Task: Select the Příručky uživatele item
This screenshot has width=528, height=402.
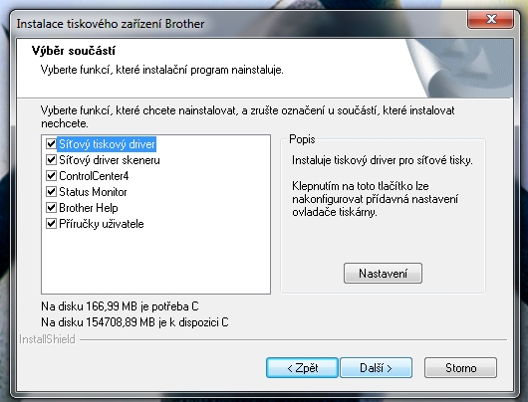Action: click(x=102, y=224)
